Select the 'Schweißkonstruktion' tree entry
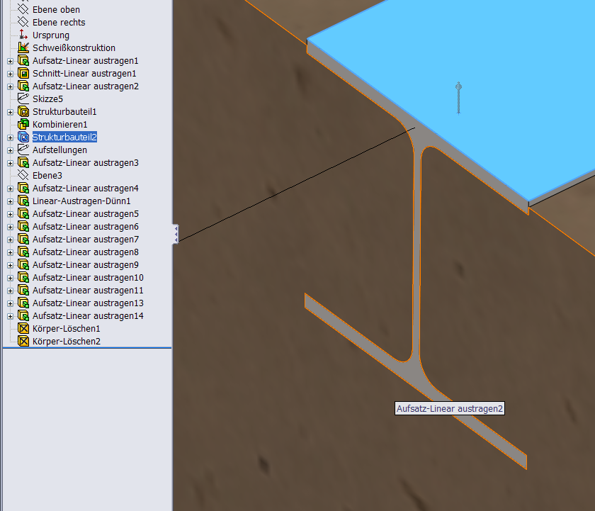Viewport: 595px width, 511px height. [x=74, y=47]
